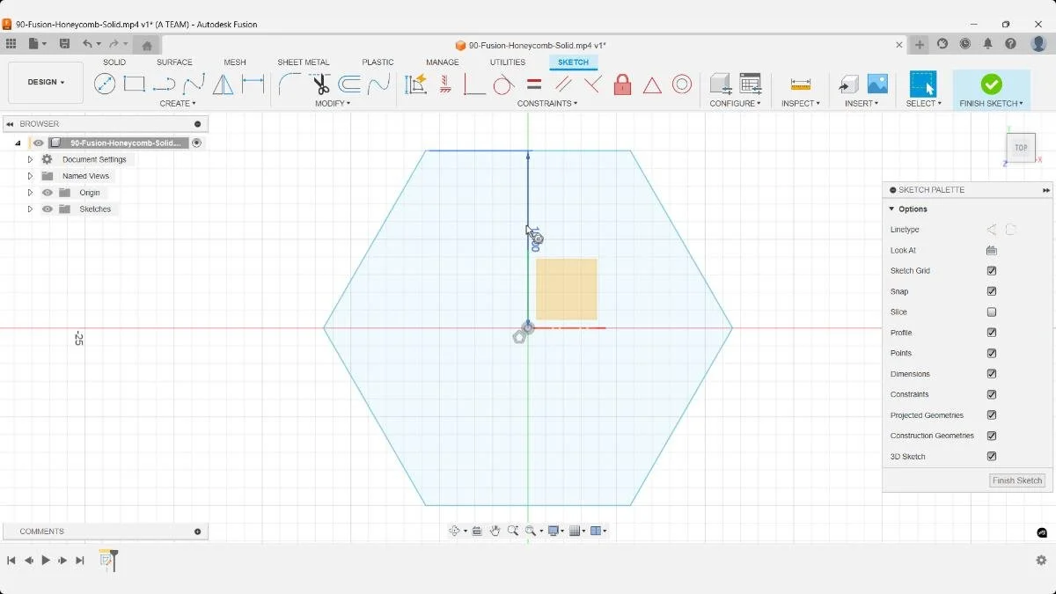Open the Trim tool with scissors icon
Image resolution: width=1056 pixels, height=594 pixels.
tap(319, 84)
